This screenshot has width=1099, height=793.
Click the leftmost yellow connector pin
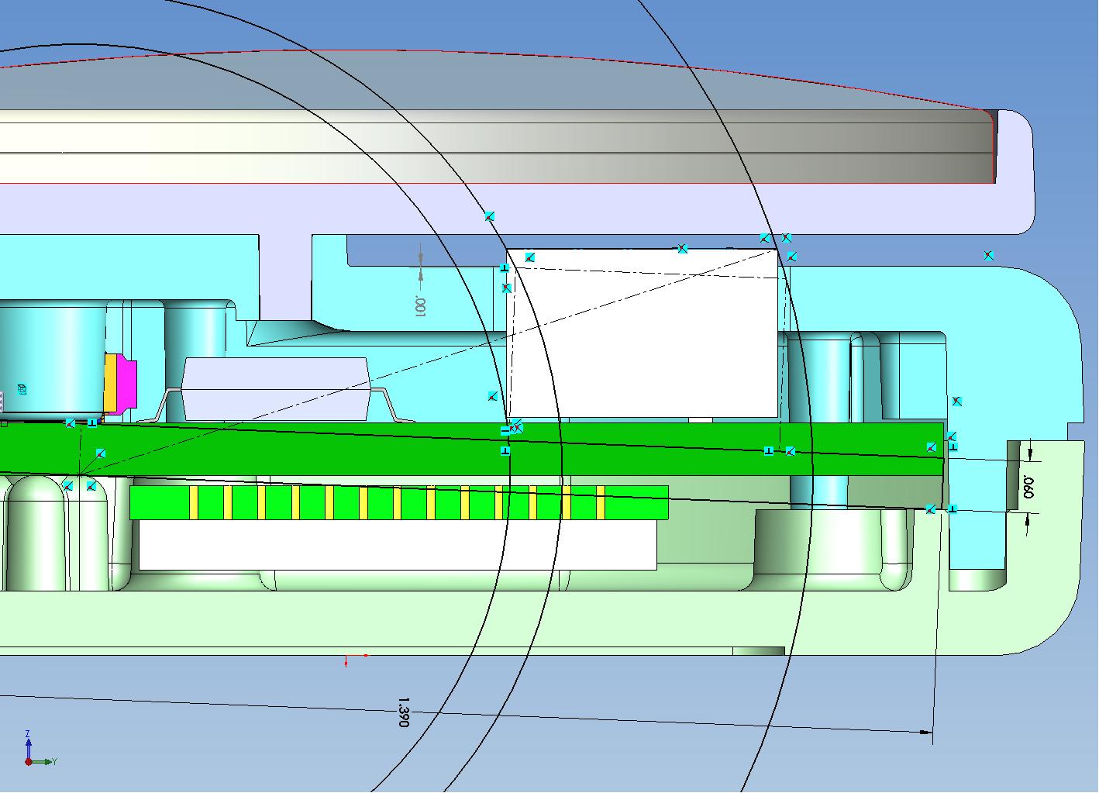pos(195,502)
